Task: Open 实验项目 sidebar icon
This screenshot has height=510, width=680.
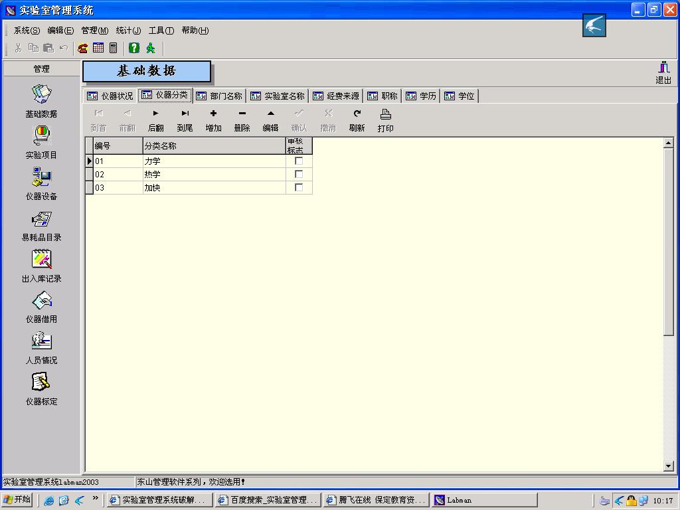Action: coord(41,136)
